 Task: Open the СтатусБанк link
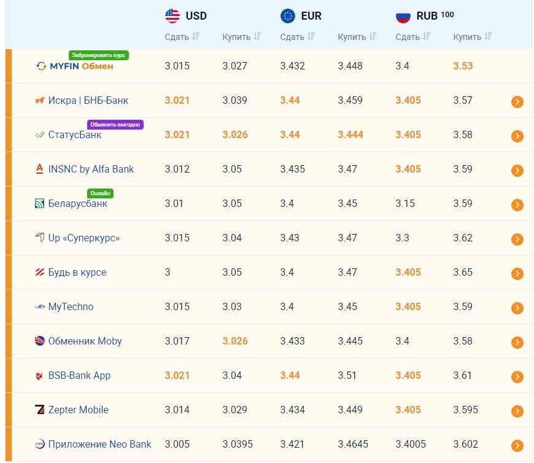click(75, 135)
